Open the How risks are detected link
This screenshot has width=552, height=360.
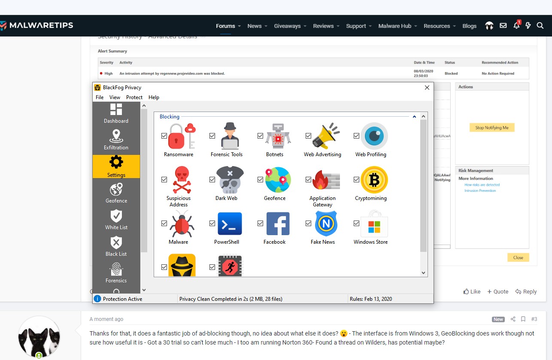click(x=482, y=185)
